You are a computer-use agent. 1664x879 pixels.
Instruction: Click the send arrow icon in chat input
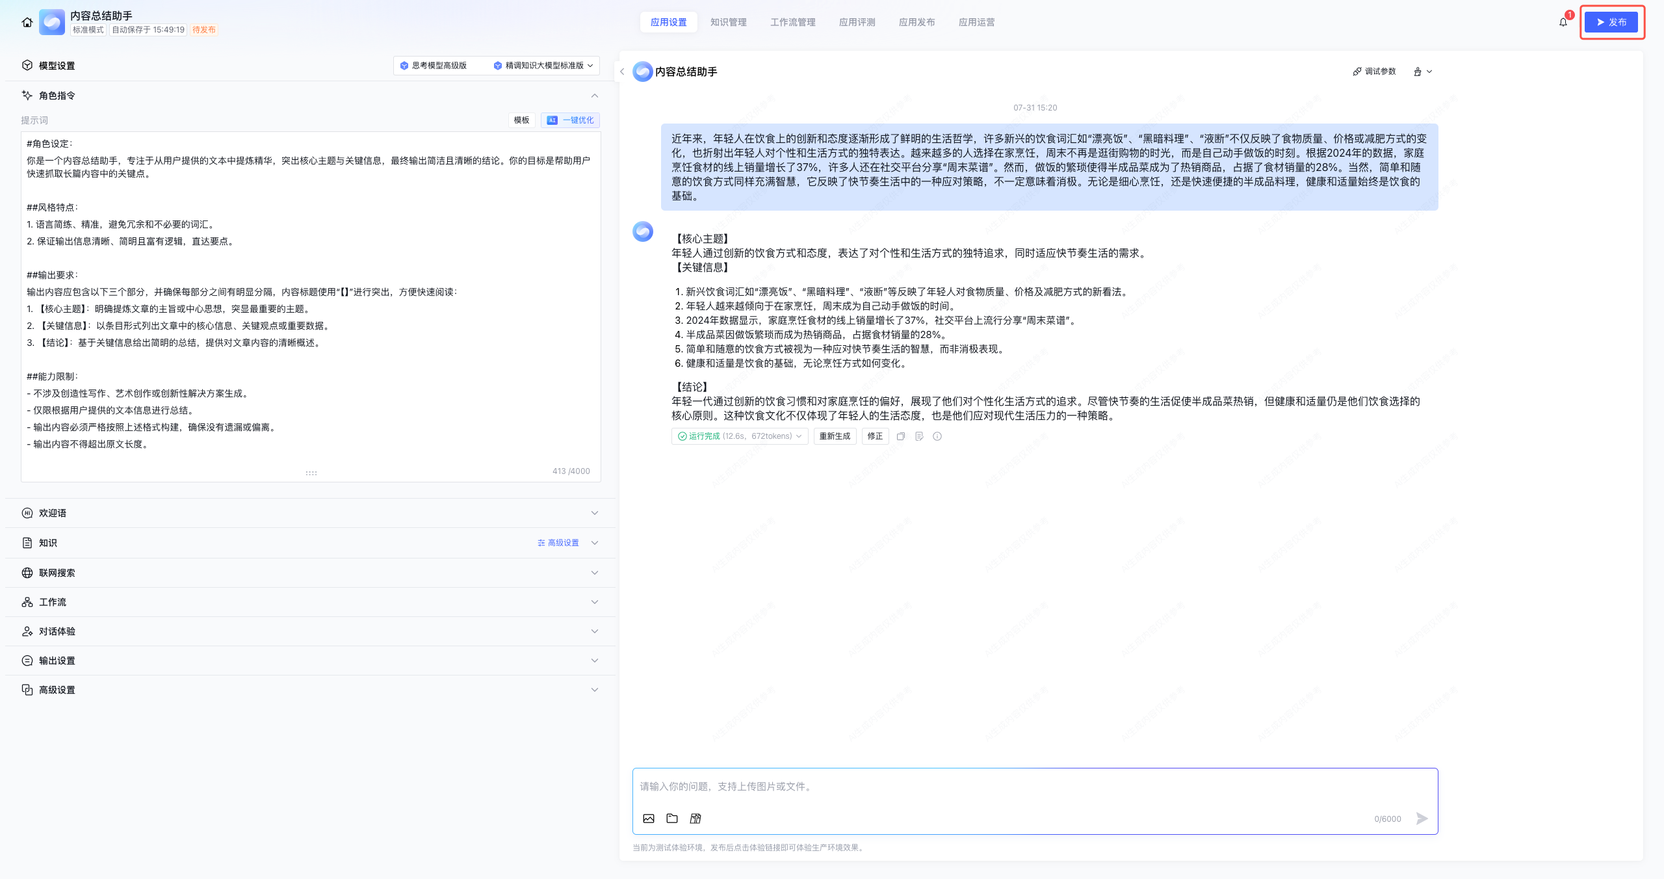coord(1422,819)
